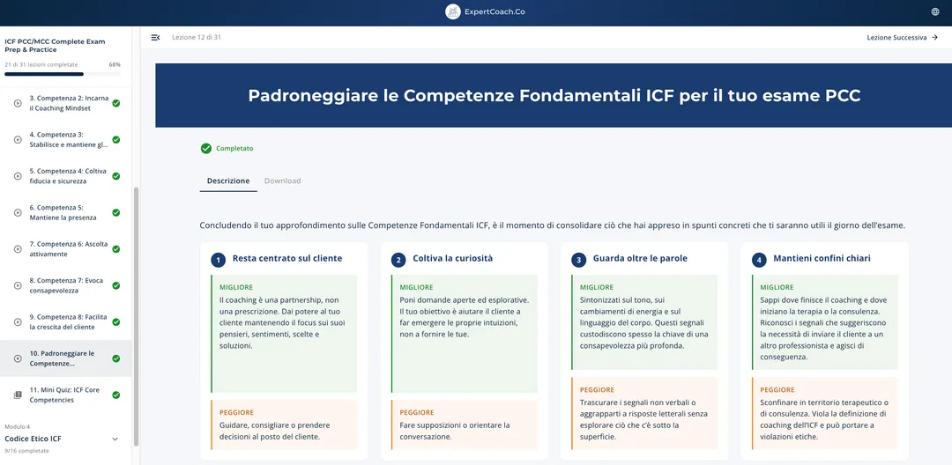Viewport: 952px width, 465px height.
Task: Click play icon for lesson 4 Competenza 3
Action: (x=18, y=139)
